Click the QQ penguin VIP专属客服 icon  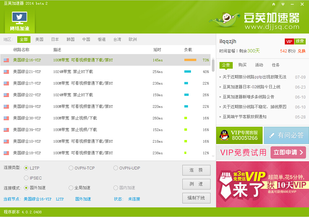coord(224,135)
